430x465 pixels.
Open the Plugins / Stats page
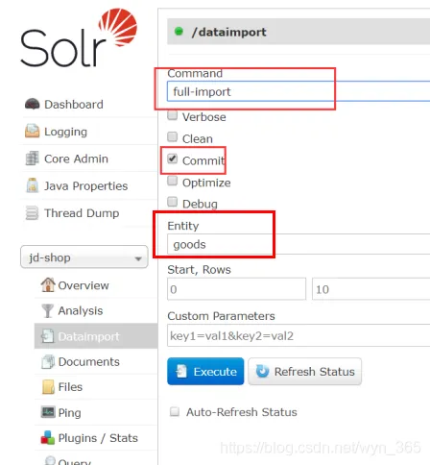98,438
